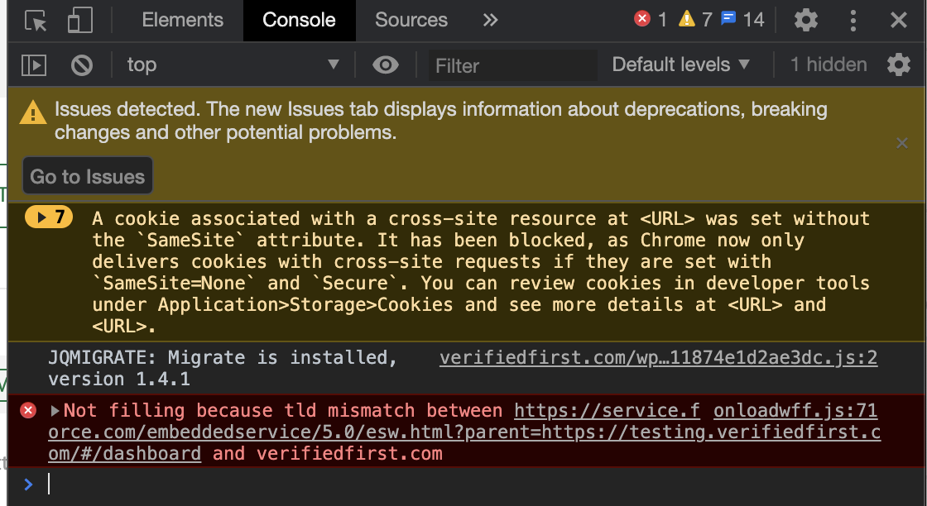Screen dimensions: 927x506
Task: Open the Sources panel
Action: tap(411, 20)
